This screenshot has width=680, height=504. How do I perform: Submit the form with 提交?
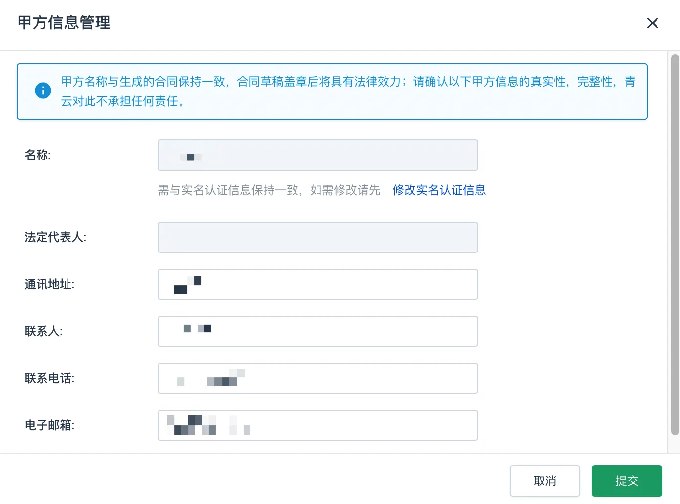pos(627,481)
